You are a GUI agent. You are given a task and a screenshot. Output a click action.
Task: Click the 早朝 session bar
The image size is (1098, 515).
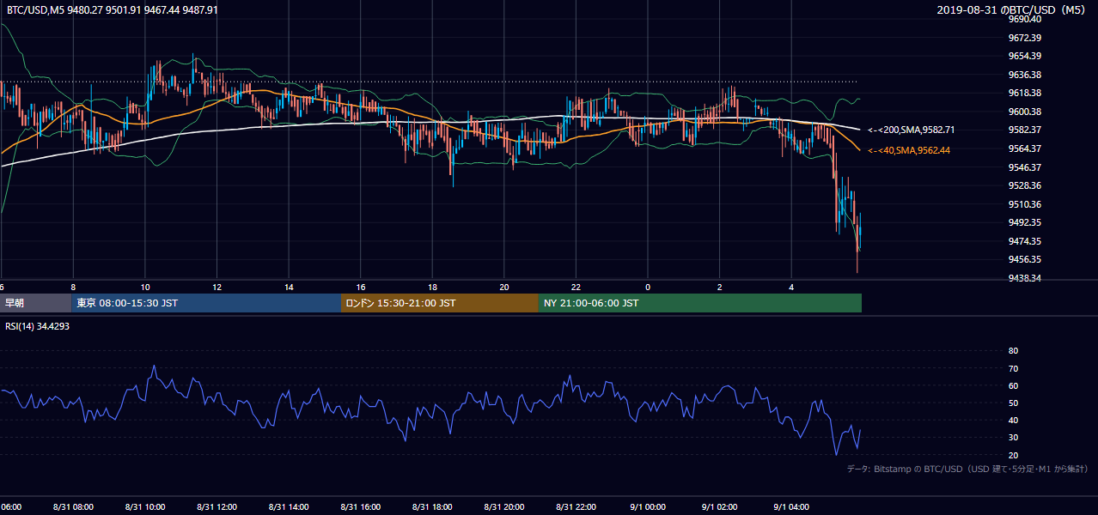(35, 303)
